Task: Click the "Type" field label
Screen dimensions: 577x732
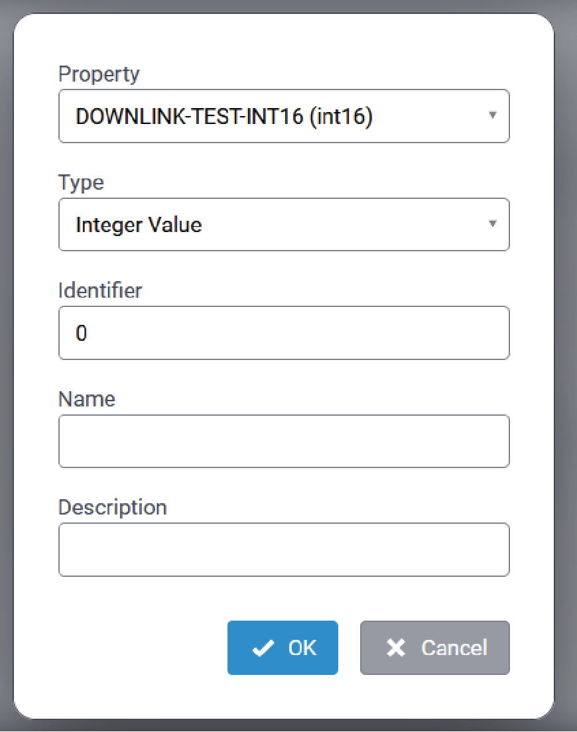Action: coord(81,182)
